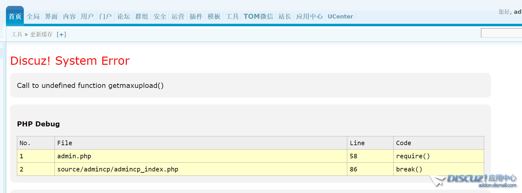Viewport: 522px width, 193px height.
Task: Click the 论坛 menu item
Action: 123,16
